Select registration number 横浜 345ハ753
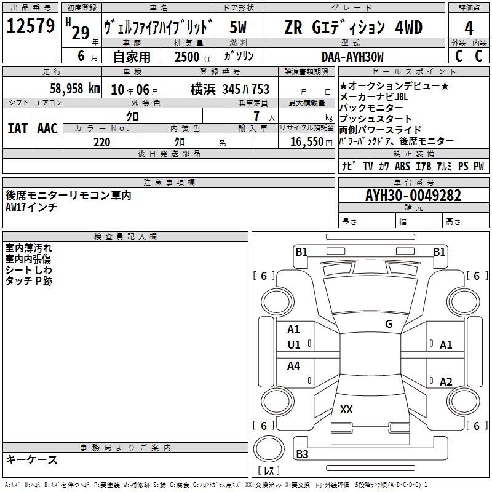Screen dimensions: 492x492 229,89
